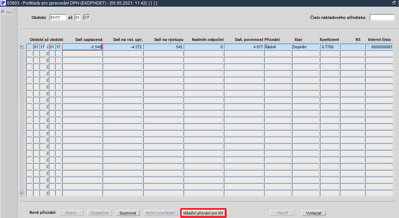Select the Daň zaplacená cell -5 548
This screenshot has height=218, width=399.
[x=82, y=47]
